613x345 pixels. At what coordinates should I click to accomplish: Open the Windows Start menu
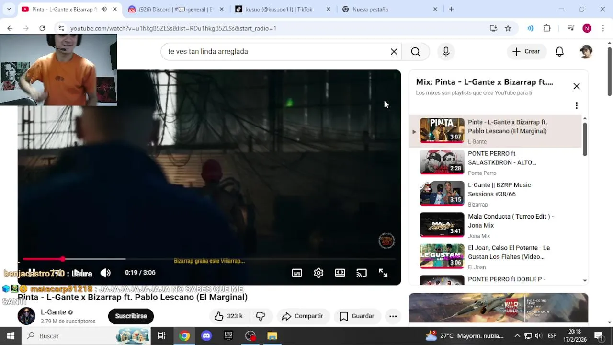11,336
